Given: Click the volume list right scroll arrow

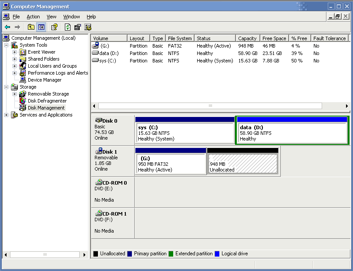Looking at the screenshot, I should pyautogui.click(x=347, y=106).
